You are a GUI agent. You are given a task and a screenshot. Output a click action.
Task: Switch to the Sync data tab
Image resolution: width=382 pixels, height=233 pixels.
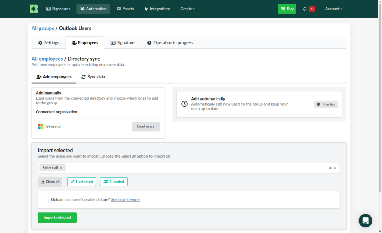point(93,77)
